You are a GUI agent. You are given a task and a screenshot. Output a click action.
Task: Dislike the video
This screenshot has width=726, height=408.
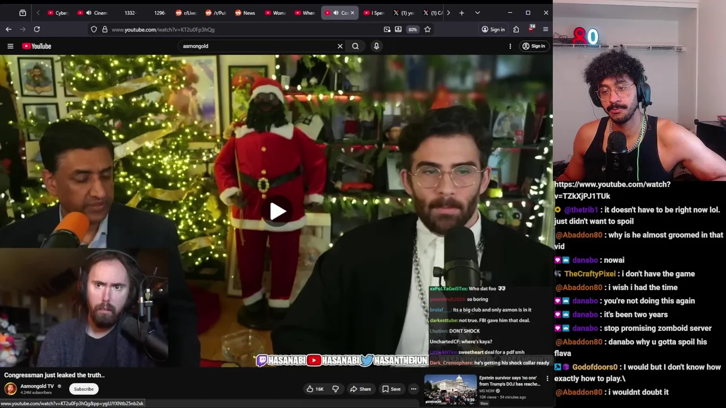(335, 389)
